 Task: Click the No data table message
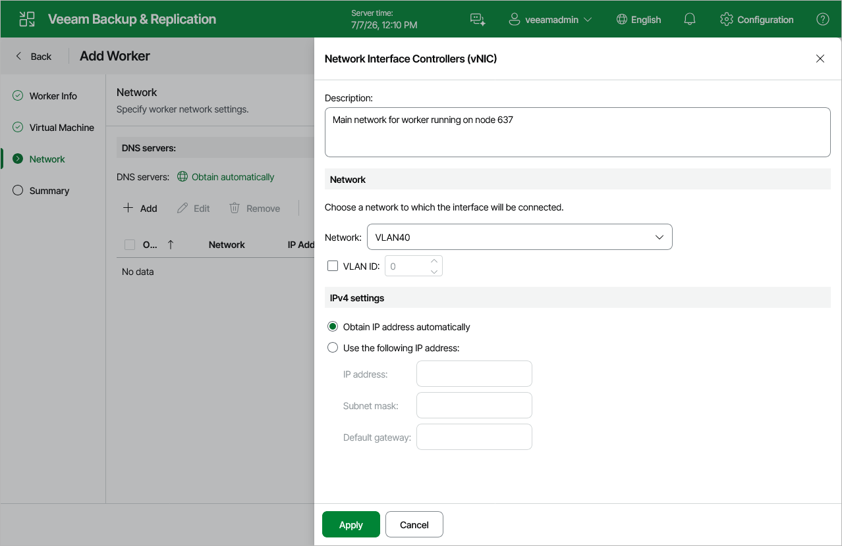tap(138, 272)
